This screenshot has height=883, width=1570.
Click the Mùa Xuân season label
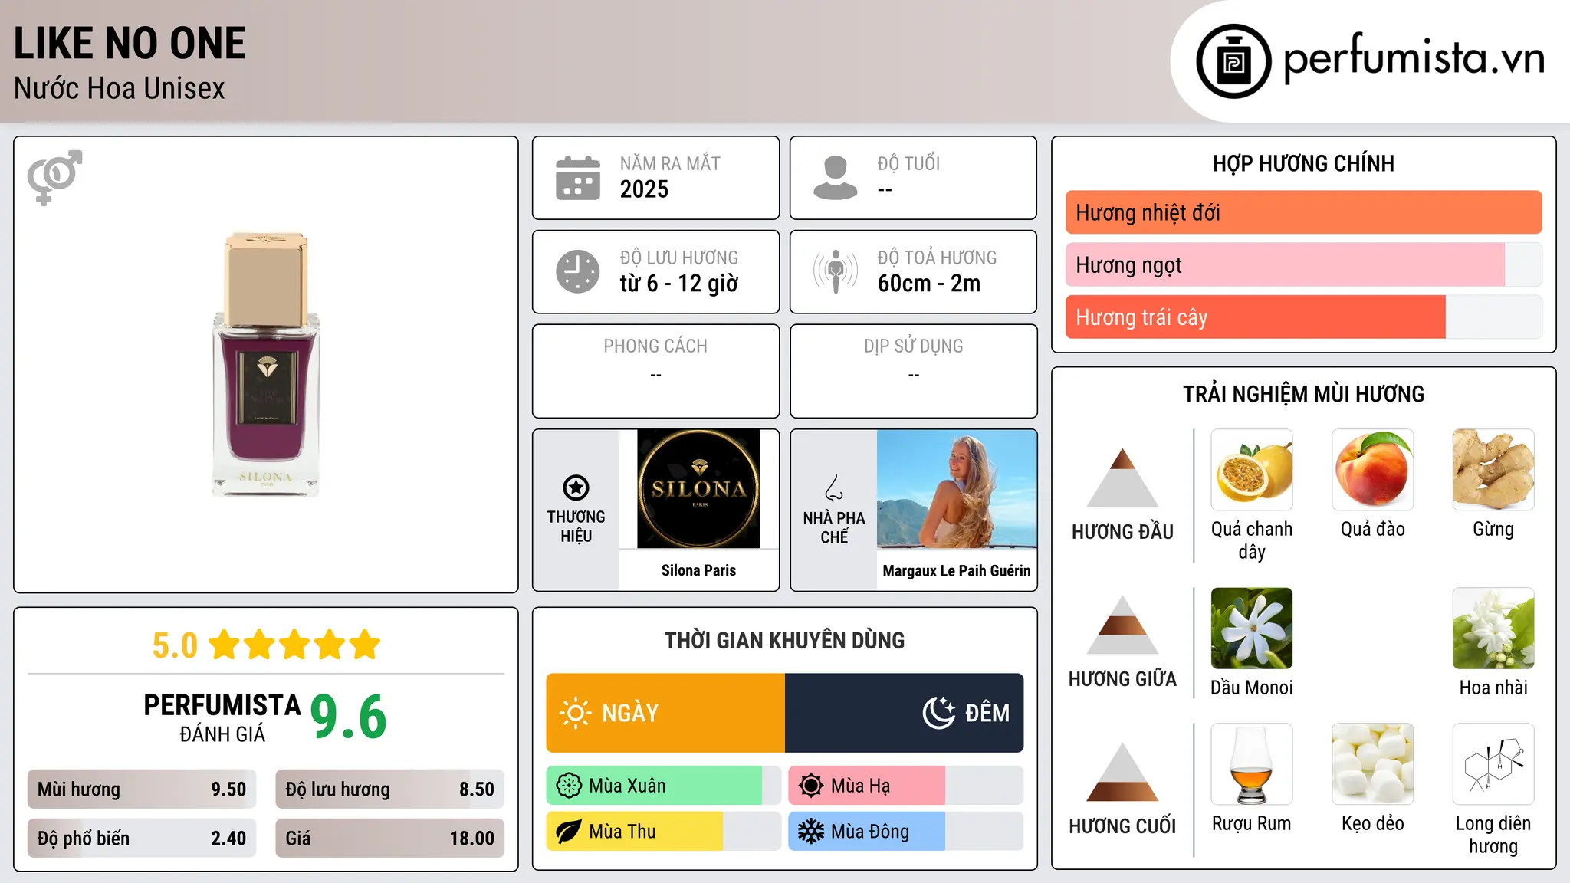point(627,786)
